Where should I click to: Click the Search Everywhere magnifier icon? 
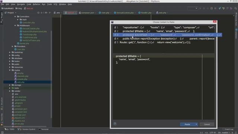235,8
